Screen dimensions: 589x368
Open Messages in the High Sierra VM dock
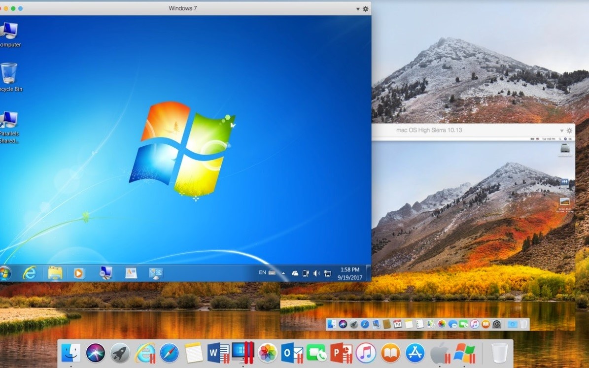[452, 324]
